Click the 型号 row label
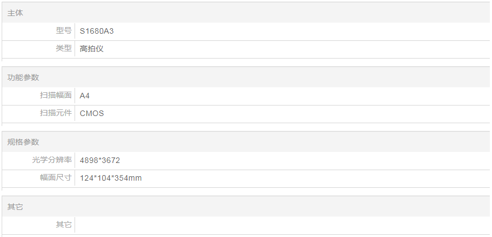 tap(64, 31)
